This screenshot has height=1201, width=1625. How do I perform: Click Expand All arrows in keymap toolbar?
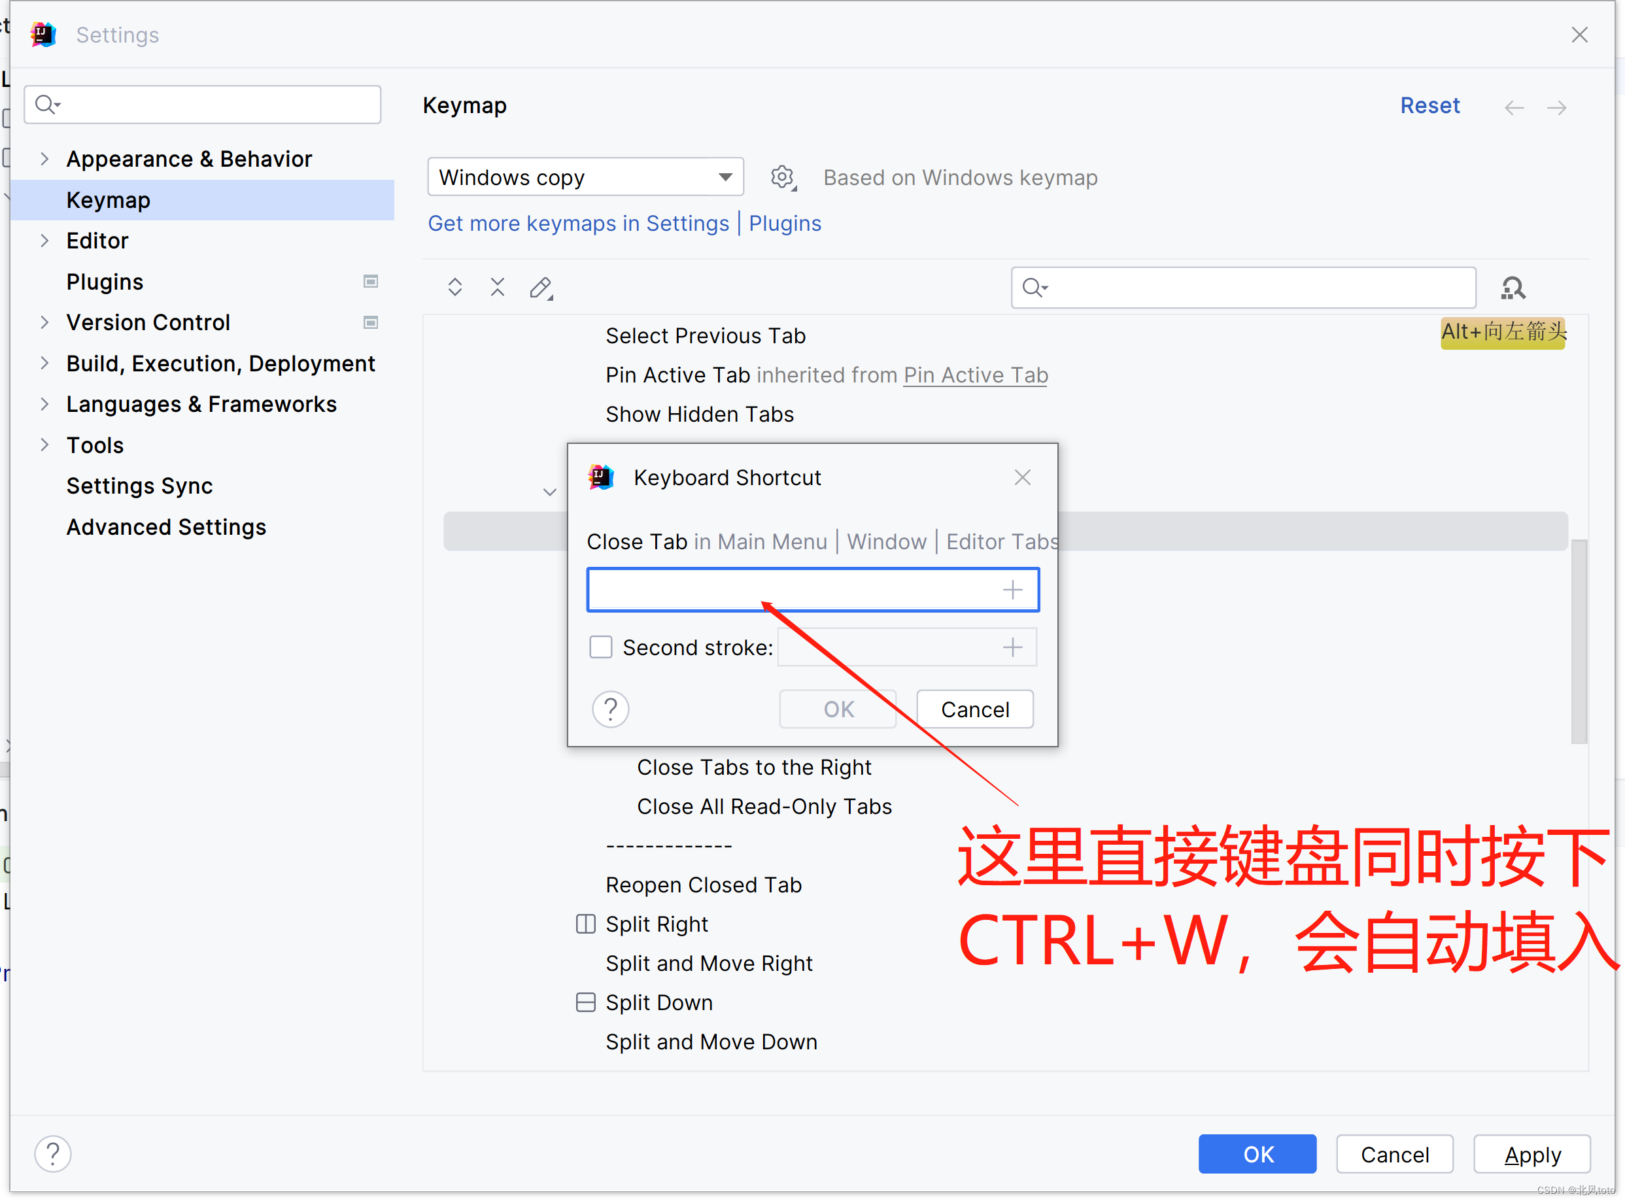(455, 287)
